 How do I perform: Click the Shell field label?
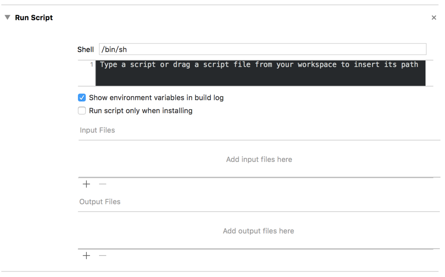pyautogui.click(x=85, y=50)
